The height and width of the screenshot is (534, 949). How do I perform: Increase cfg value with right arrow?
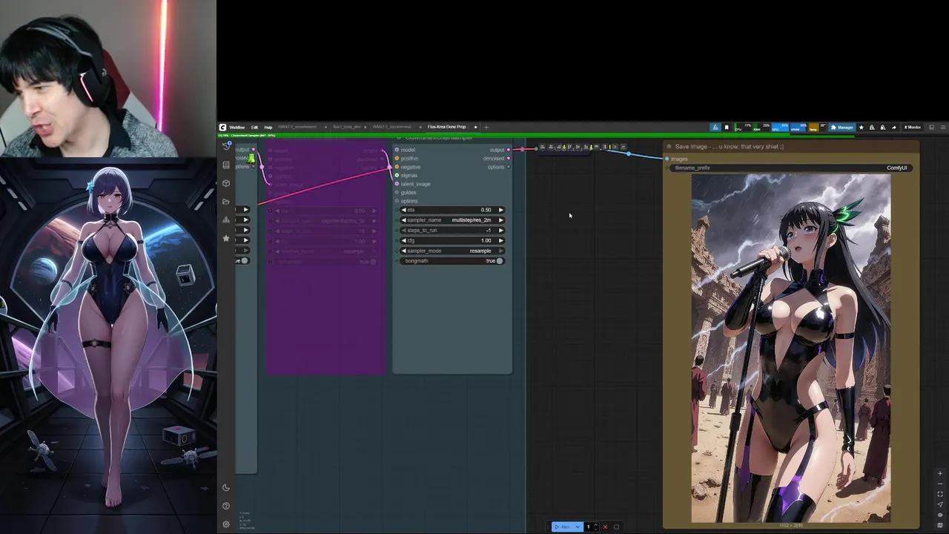(x=500, y=240)
